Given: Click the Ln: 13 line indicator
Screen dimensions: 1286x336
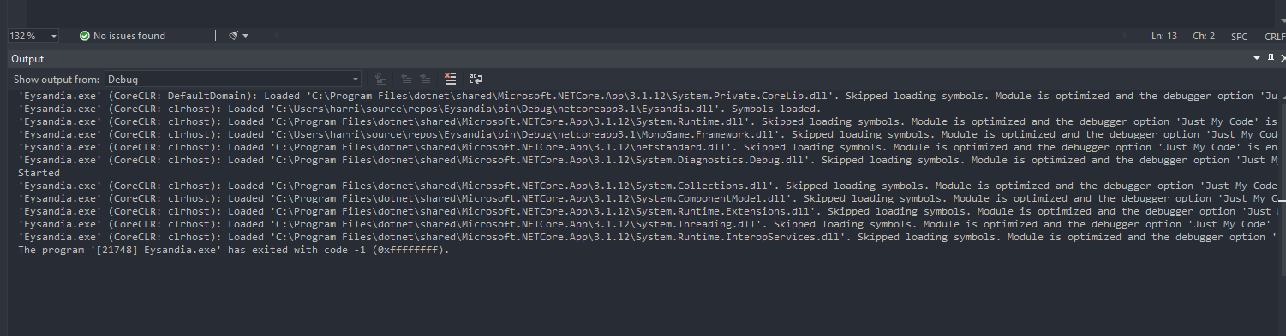Looking at the screenshot, I should pyautogui.click(x=1164, y=36).
